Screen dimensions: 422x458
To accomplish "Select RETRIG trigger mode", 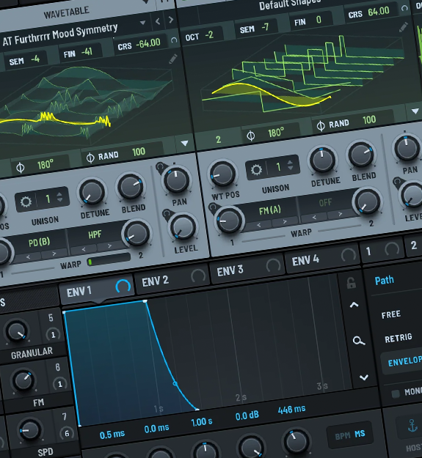I will pos(399,339).
